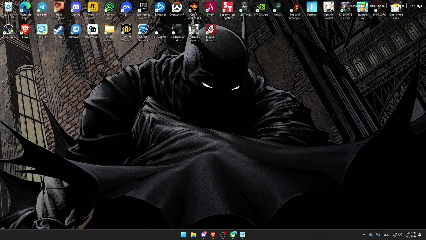Select the stream followers folder
The image size is (426, 240).
pos(109,33)
